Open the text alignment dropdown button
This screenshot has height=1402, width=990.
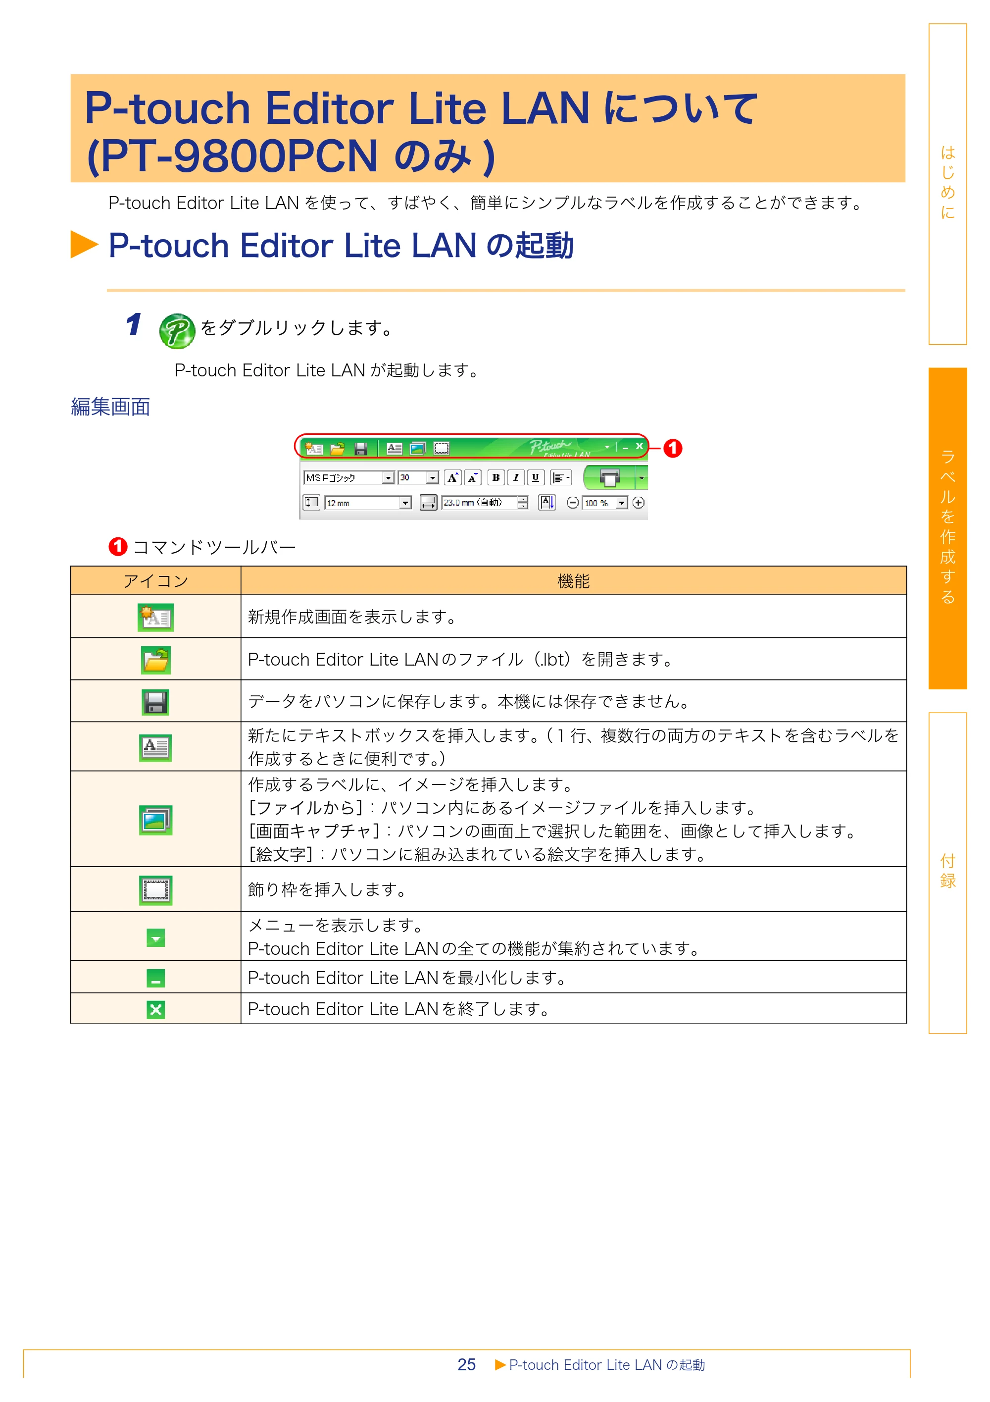point(561,477)
